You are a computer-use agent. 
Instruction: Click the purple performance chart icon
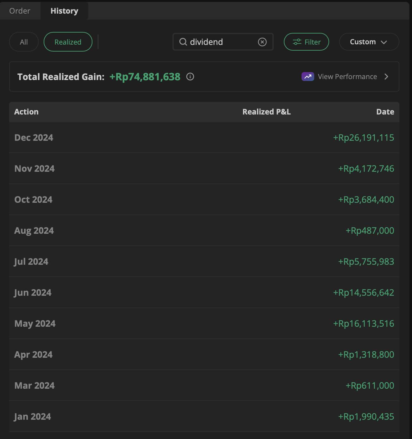(x=308, y=77)
